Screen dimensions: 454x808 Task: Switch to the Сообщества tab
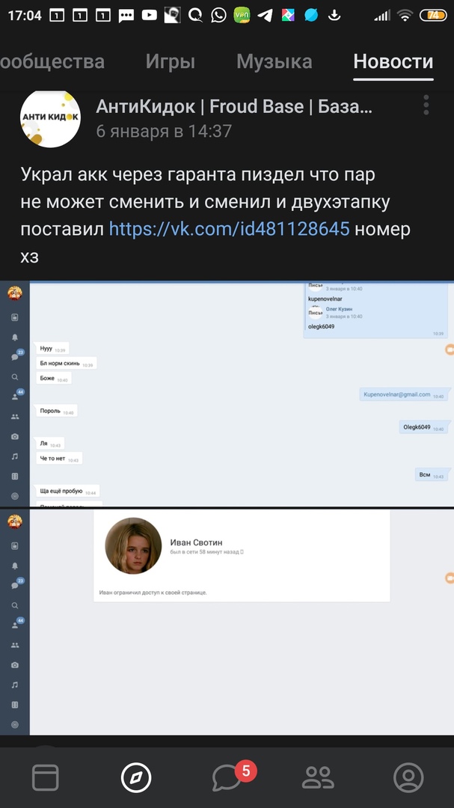click(52, 62)
